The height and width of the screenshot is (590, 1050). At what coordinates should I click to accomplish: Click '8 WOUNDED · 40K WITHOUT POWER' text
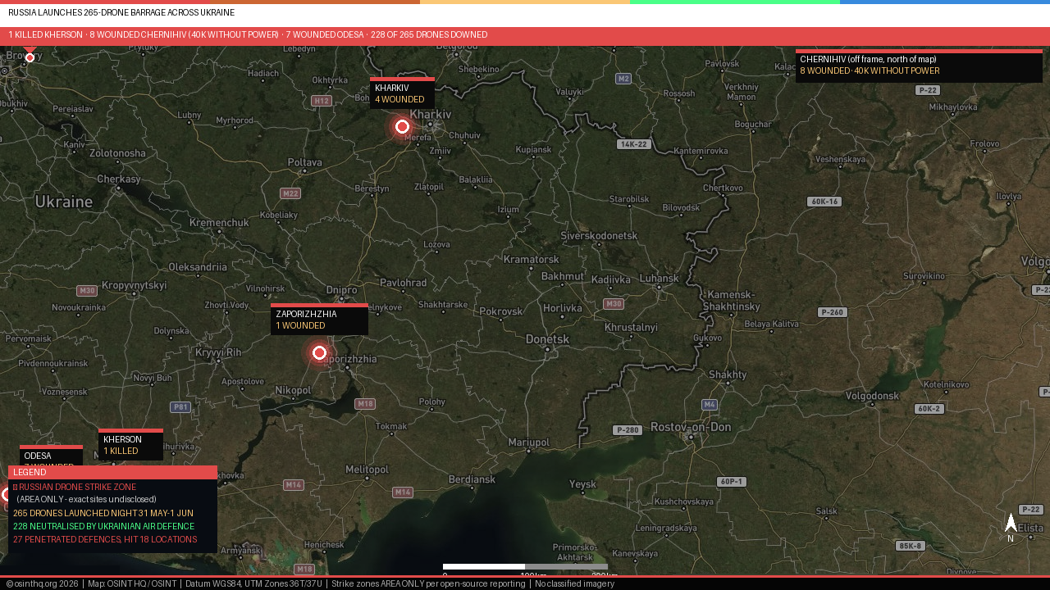click(870, 71)
